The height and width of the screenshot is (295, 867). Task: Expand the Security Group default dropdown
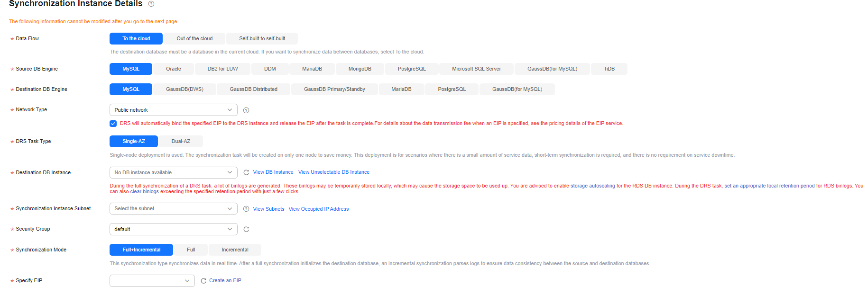(x=174, y=229)
